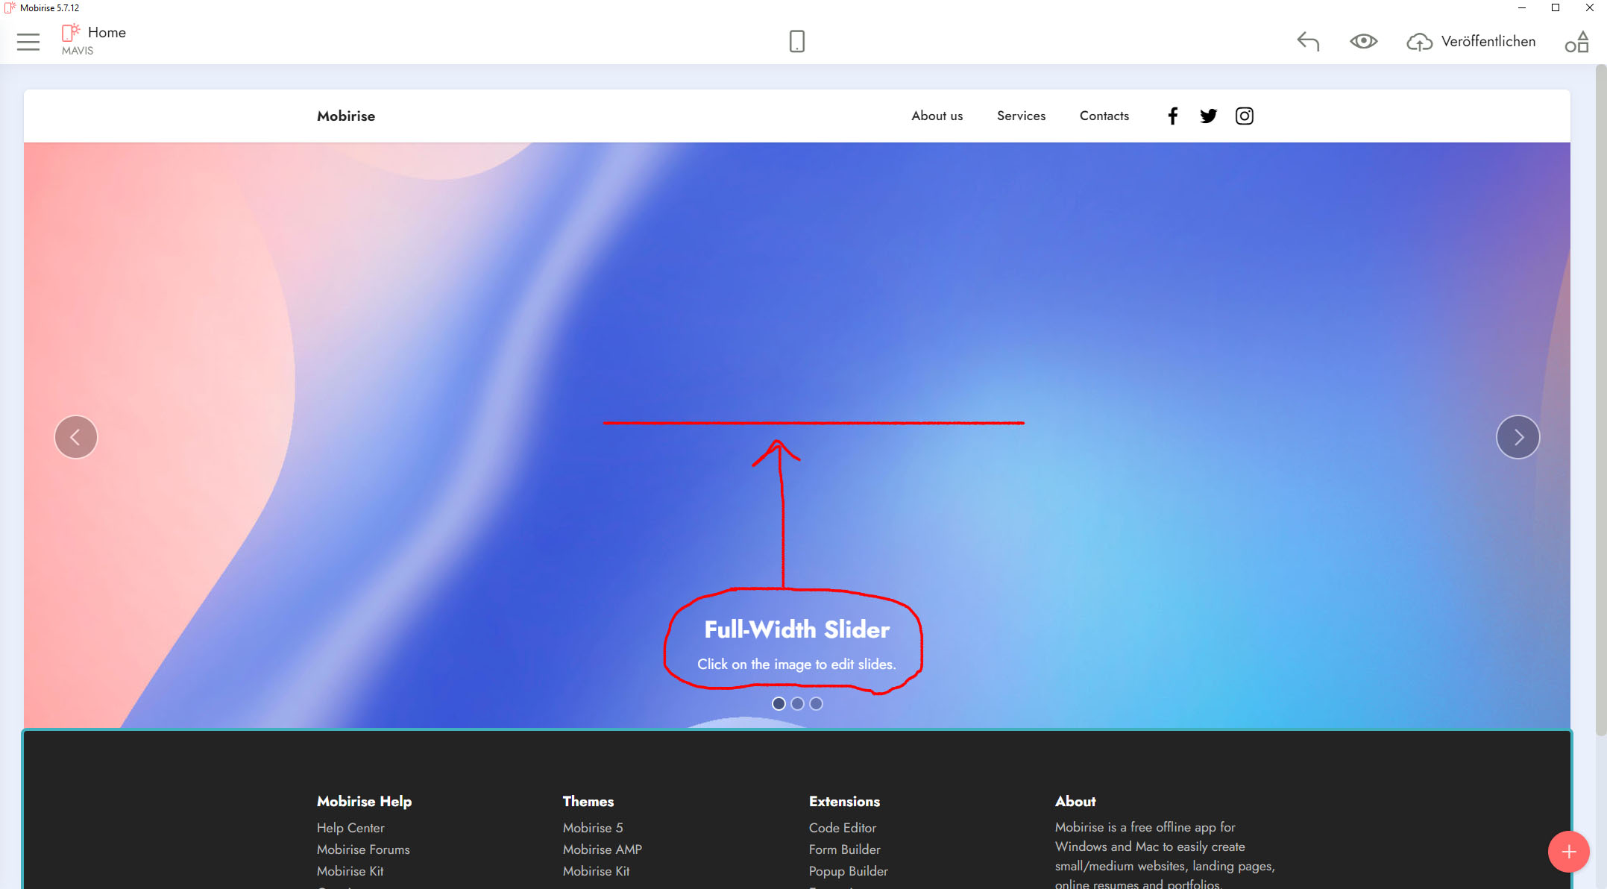
Task: Advance to next slide arrow
Action: tap(1518, 437)
